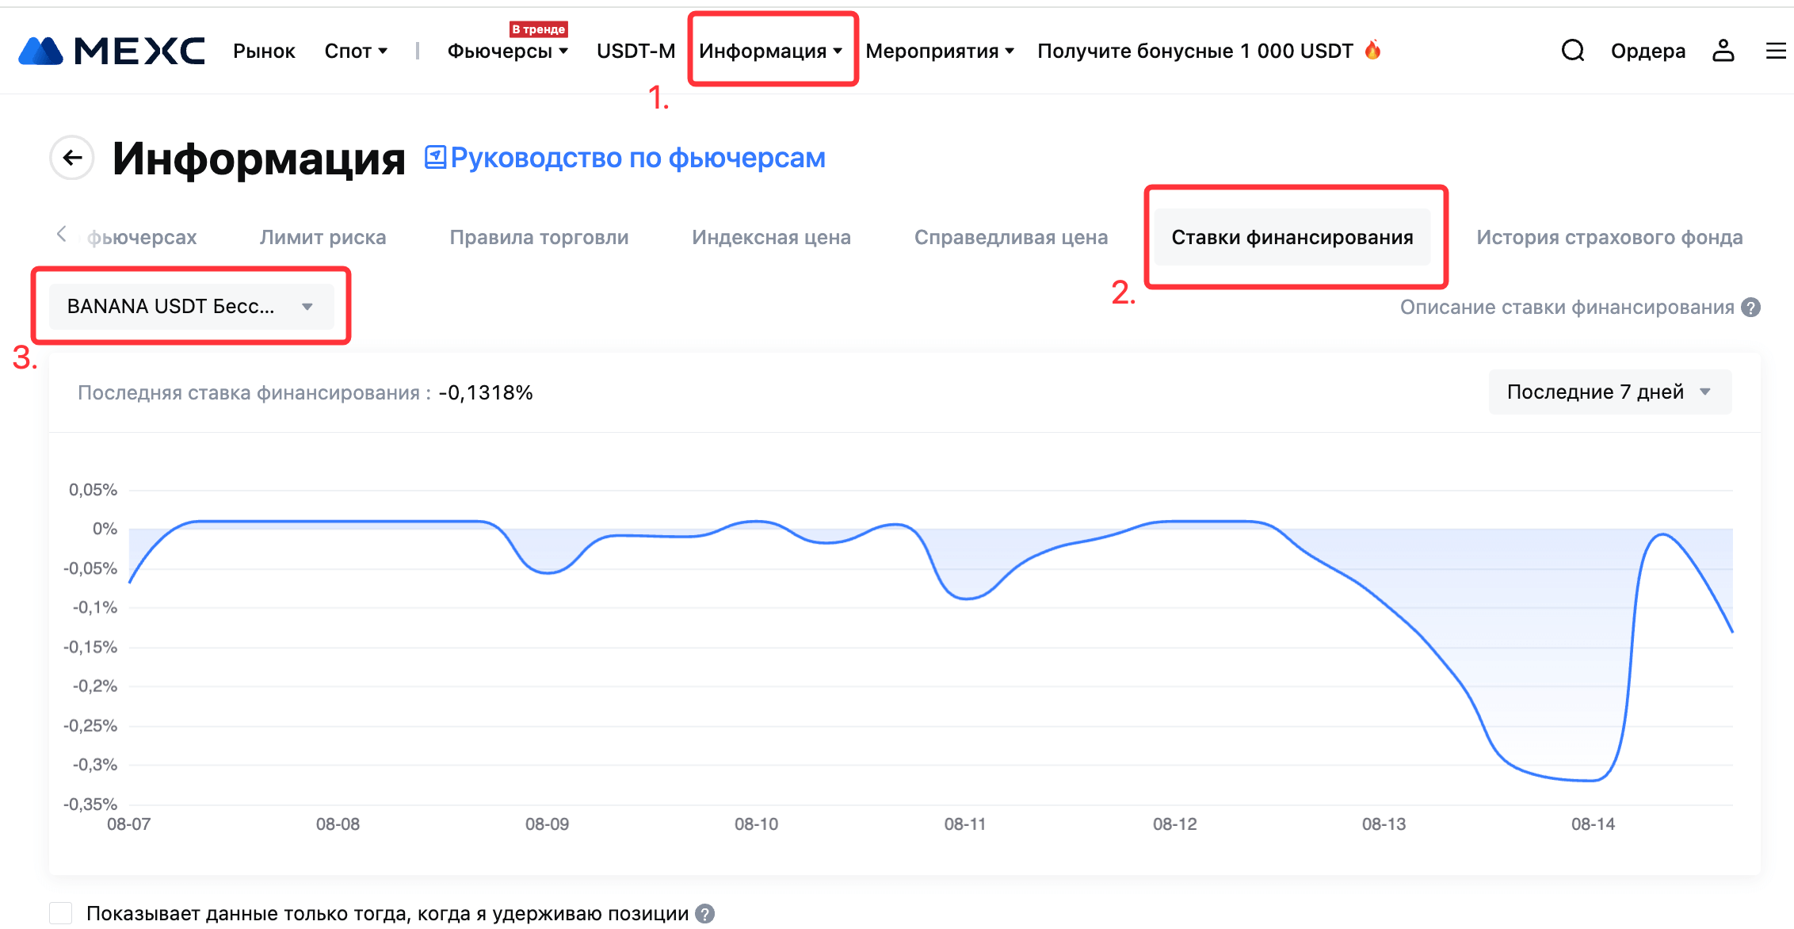Screen dimensions: 1794x929
Task: Click help icon next to positions checkbox
Action: click(704, 913)
